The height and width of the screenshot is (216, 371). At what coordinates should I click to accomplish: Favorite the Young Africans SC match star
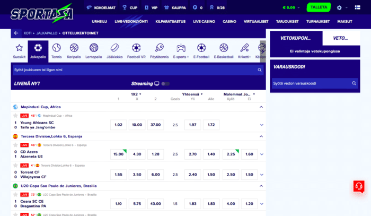[x=15, y=116]
